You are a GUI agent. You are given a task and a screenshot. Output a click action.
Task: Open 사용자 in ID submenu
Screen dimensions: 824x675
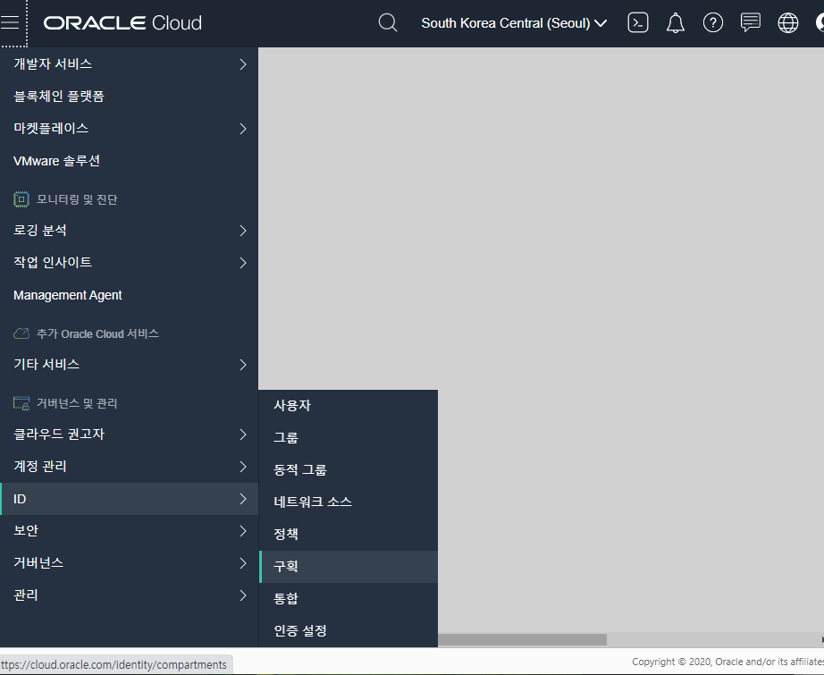[x=349, y=405]
